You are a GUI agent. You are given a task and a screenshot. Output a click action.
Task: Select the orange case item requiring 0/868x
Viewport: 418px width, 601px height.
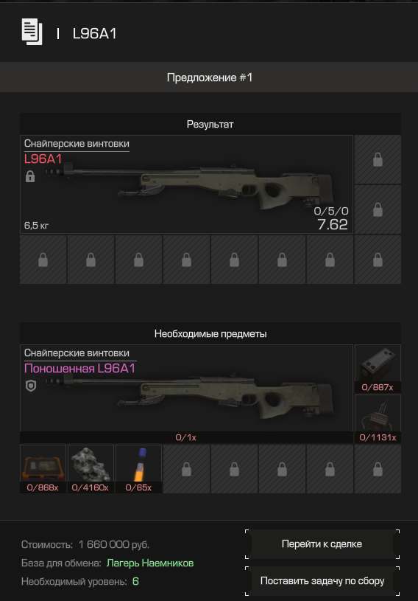point(43,469)
